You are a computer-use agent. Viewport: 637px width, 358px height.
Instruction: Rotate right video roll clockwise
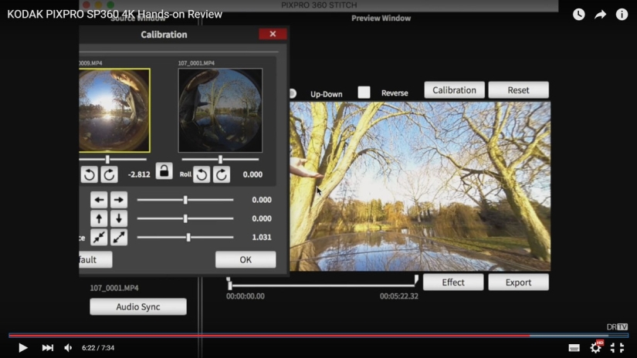tap(221, 175)
